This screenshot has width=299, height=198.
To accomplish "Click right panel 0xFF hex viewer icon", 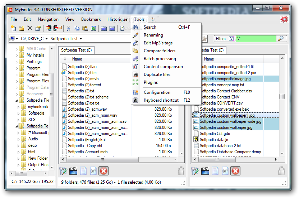I will [225, 171].
